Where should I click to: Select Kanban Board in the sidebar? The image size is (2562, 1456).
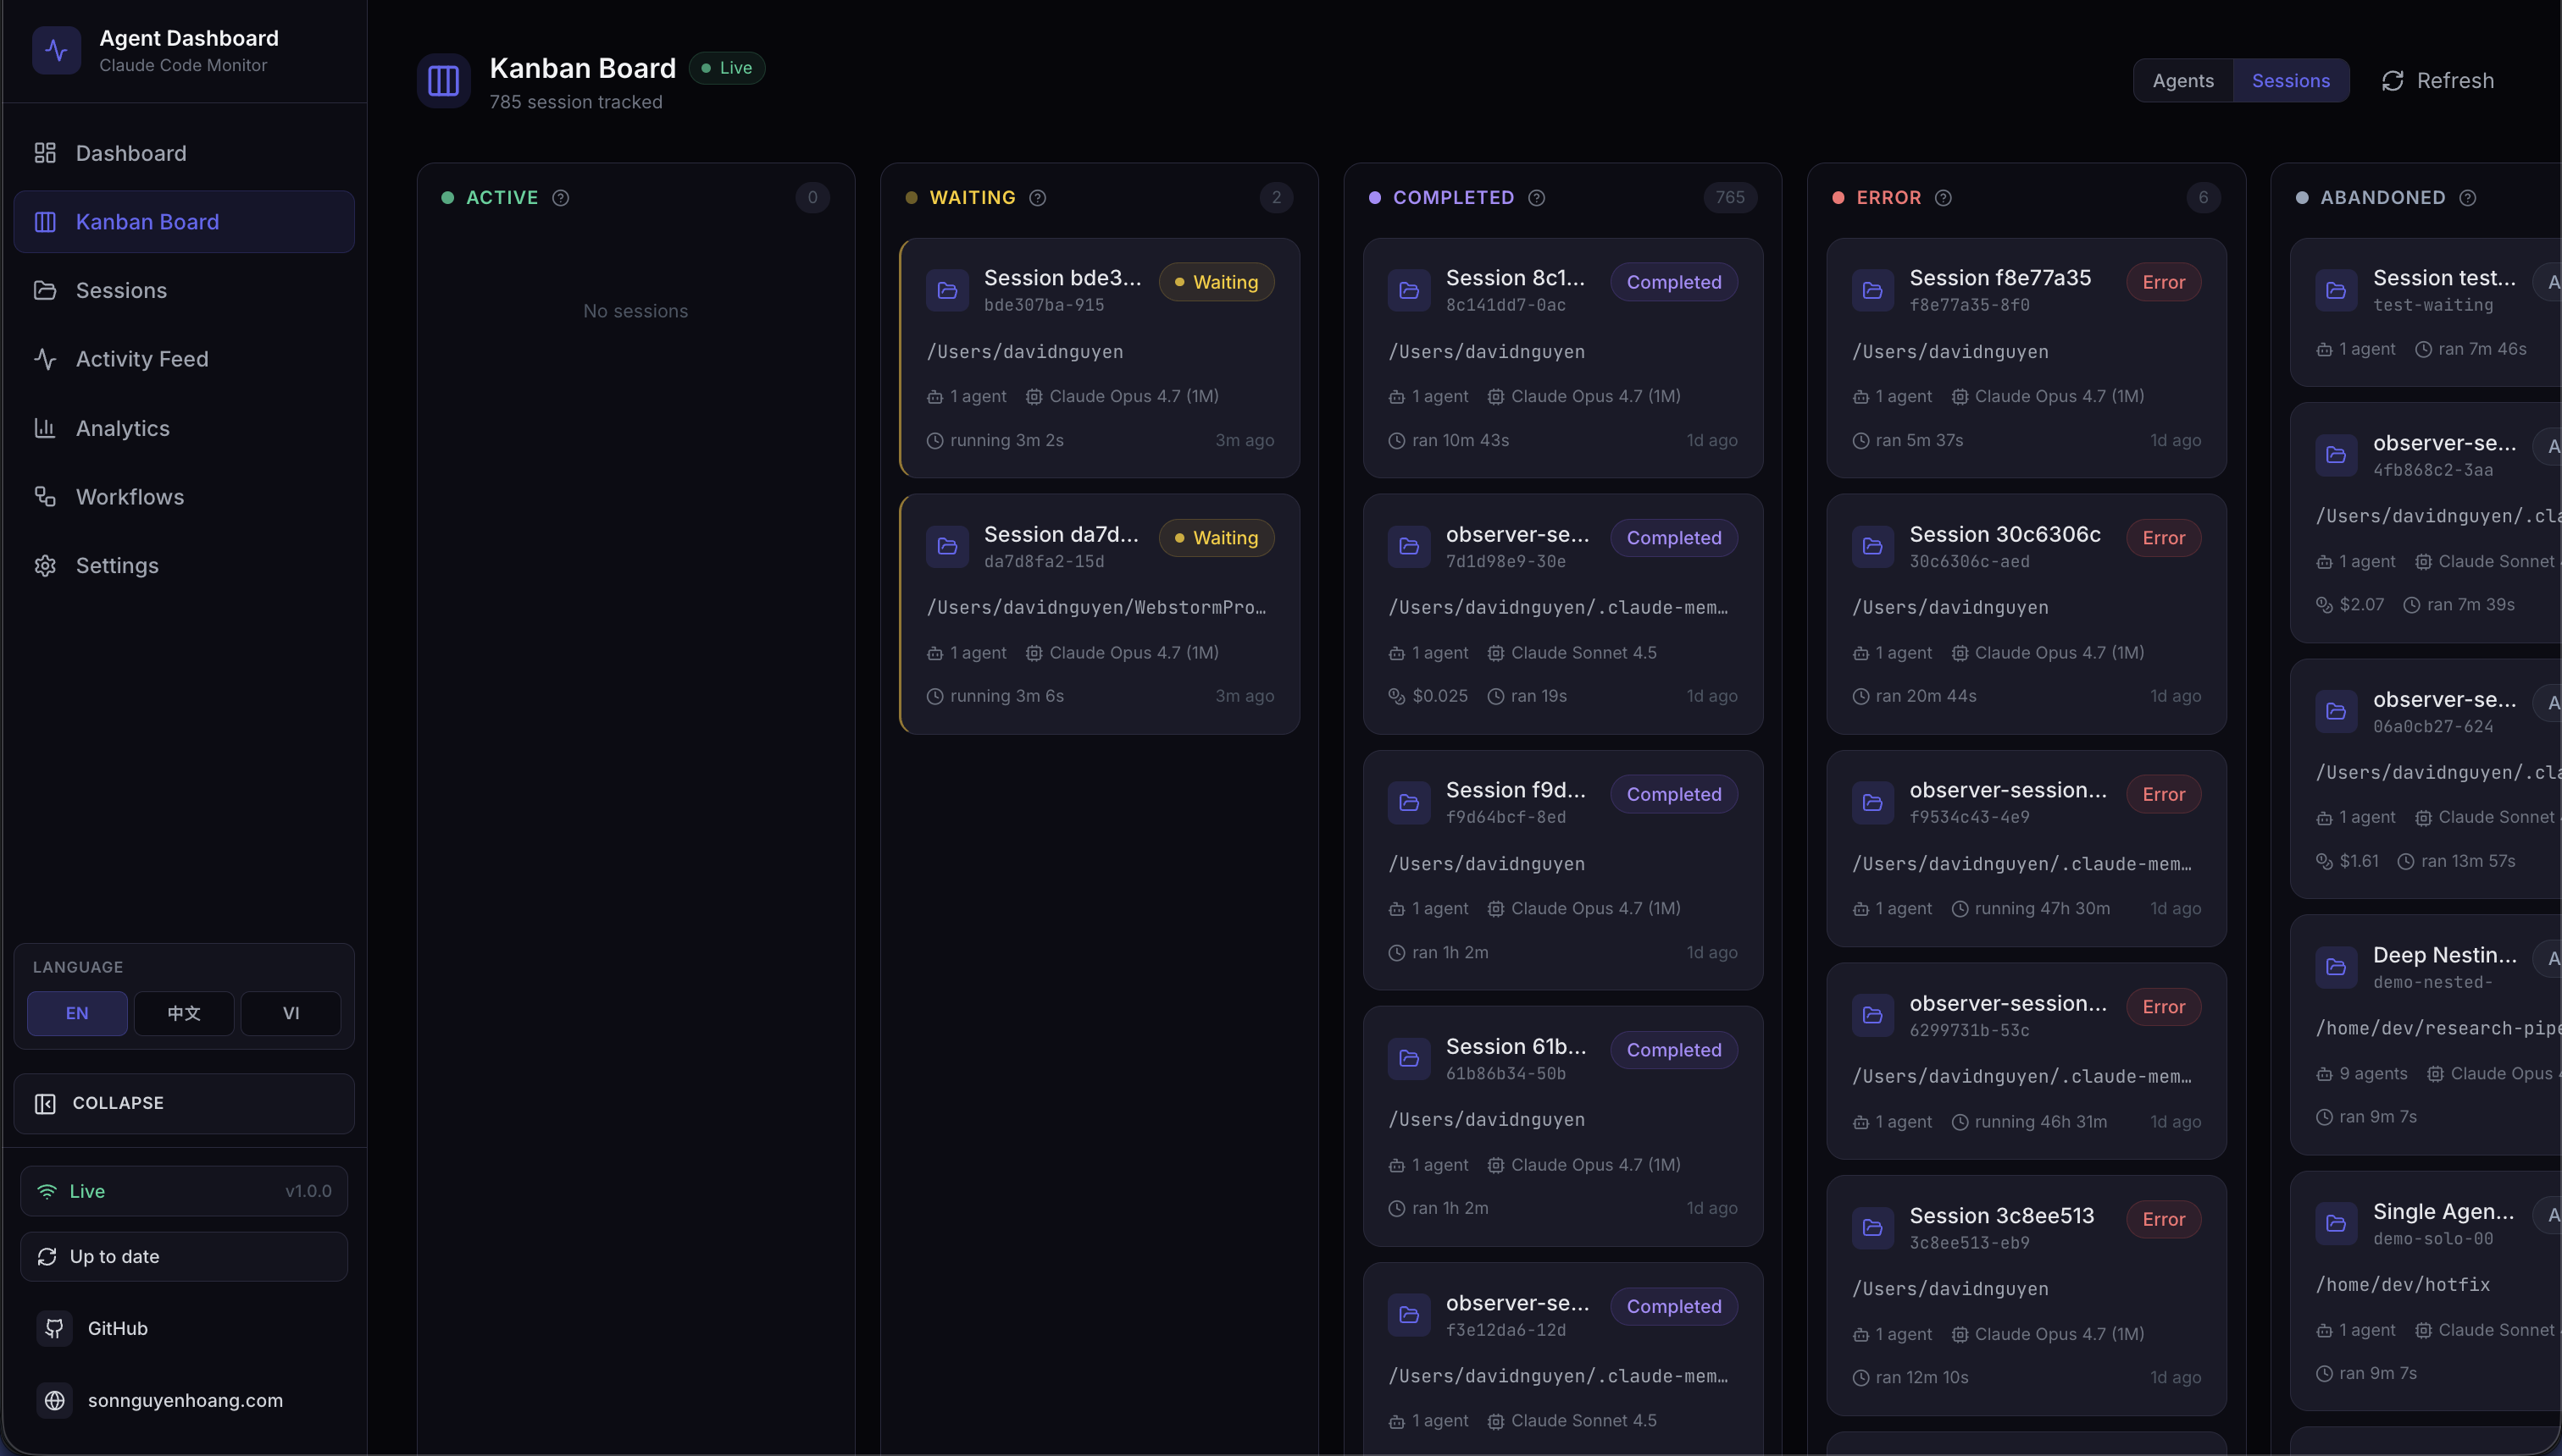click(184, 222)
